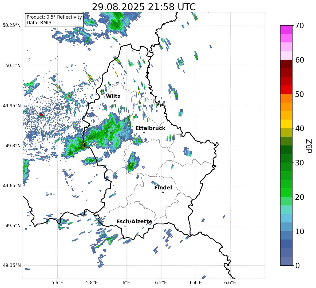Click the bright green swatch at 20 dBZ

pyautogui.click(x=286, y=192)
